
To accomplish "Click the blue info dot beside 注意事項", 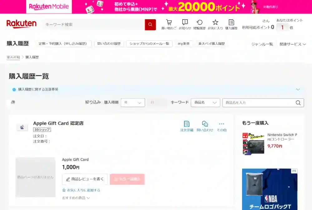I will pyautogui.click(x=14, y=90).
